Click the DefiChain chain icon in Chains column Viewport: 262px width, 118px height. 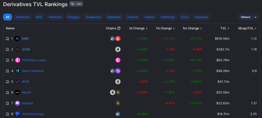pos(118,60)
